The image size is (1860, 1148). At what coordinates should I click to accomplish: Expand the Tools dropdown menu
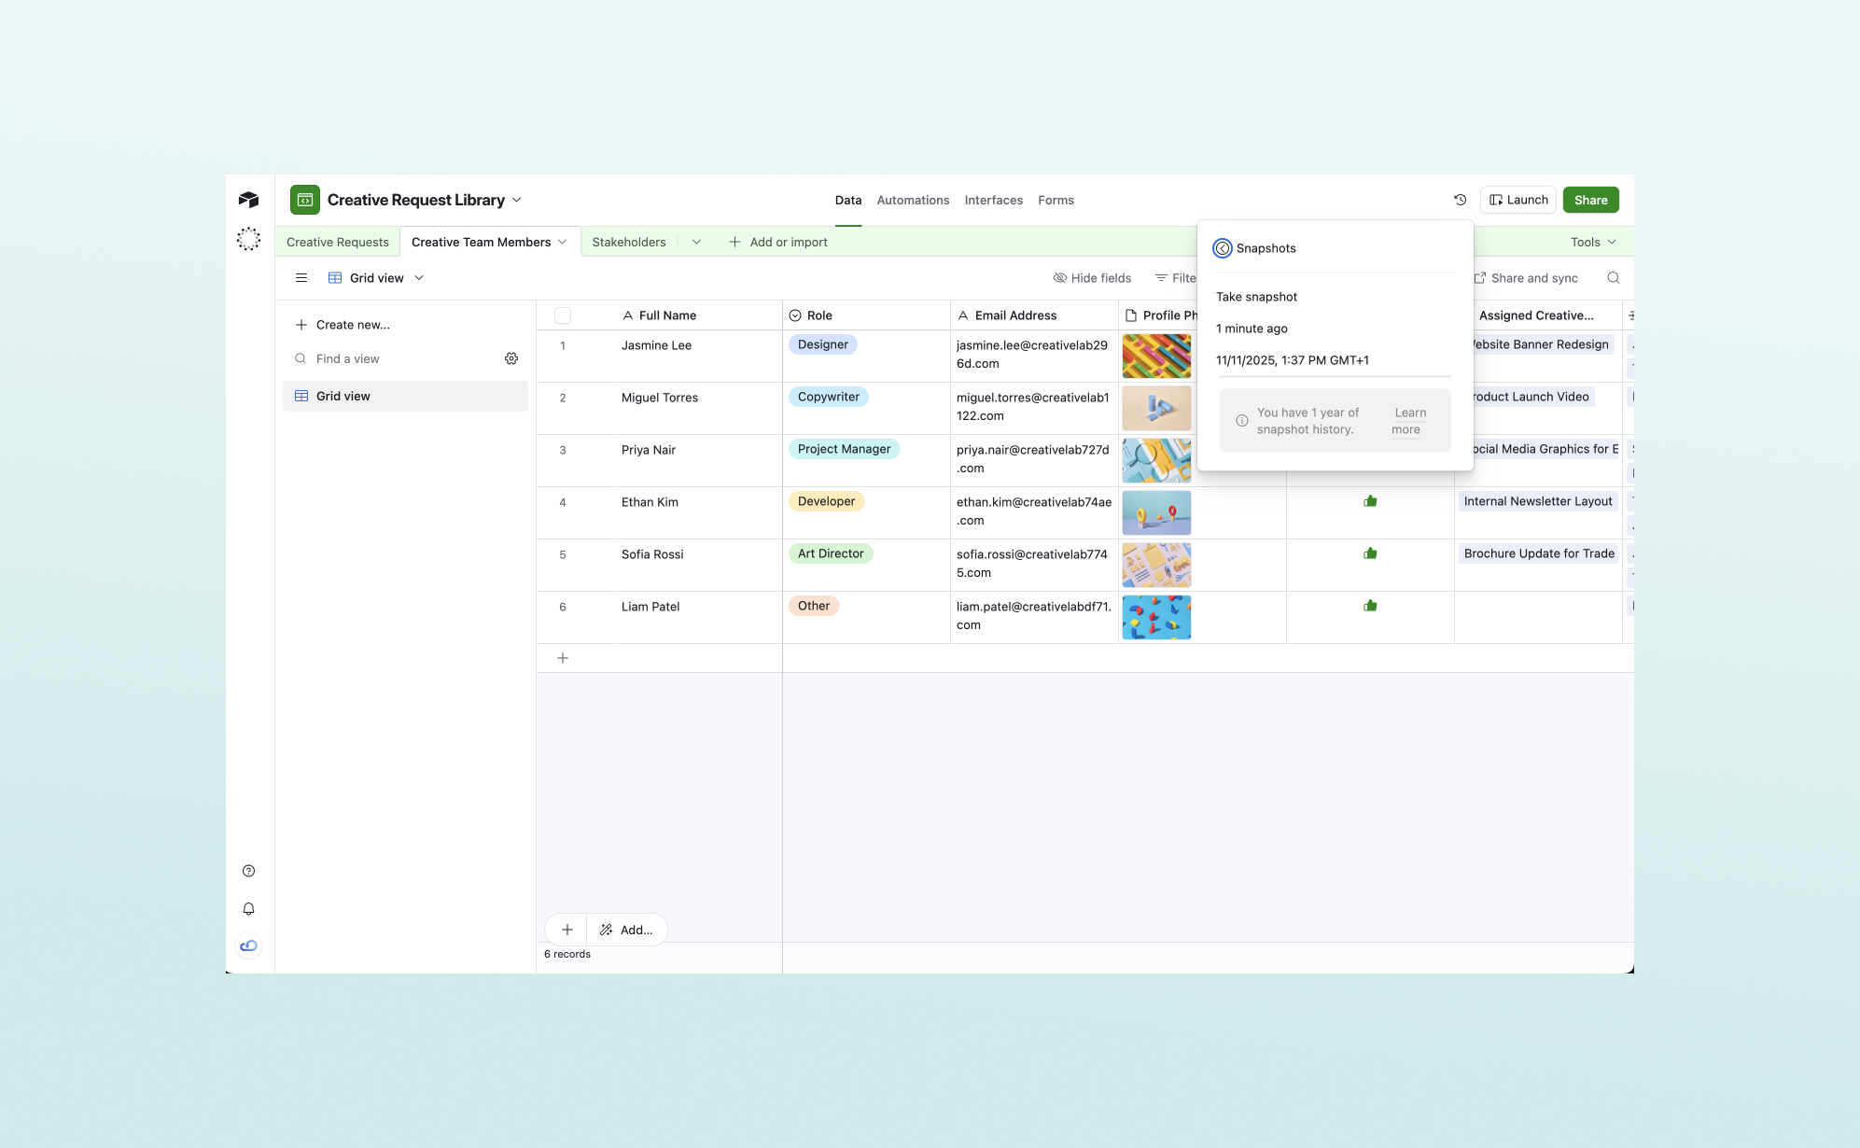(x=1592, y=242)
